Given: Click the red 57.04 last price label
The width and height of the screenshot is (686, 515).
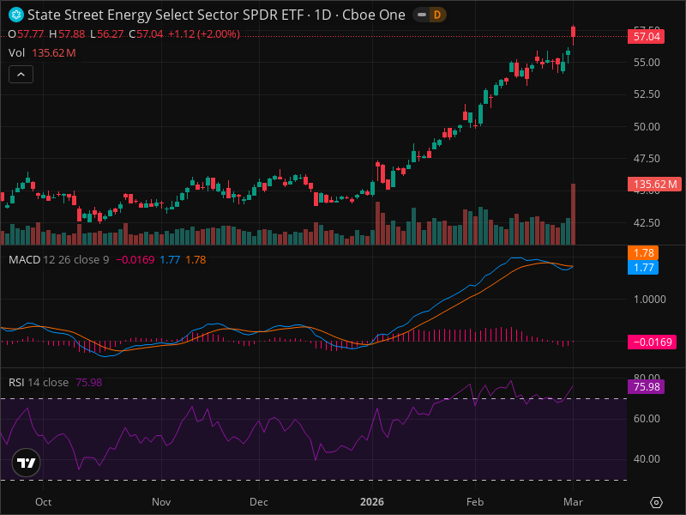Looking at the screenshot, I should pos(647,36).
